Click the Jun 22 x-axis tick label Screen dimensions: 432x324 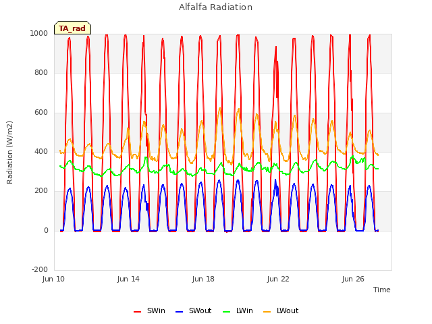pos(278,279)
